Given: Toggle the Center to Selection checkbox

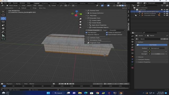Looking at the screenshot, I should 107,32.
